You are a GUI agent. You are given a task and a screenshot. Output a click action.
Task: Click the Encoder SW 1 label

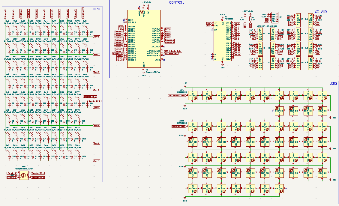(x=38, y=173)
